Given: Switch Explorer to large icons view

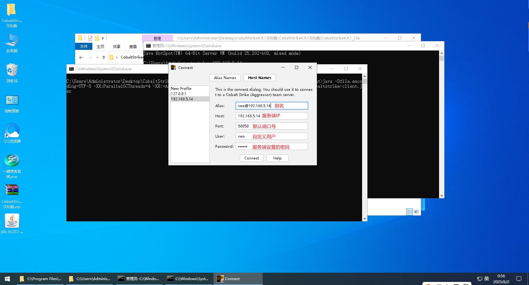Looking at the screenshot, I should point(416,212).
